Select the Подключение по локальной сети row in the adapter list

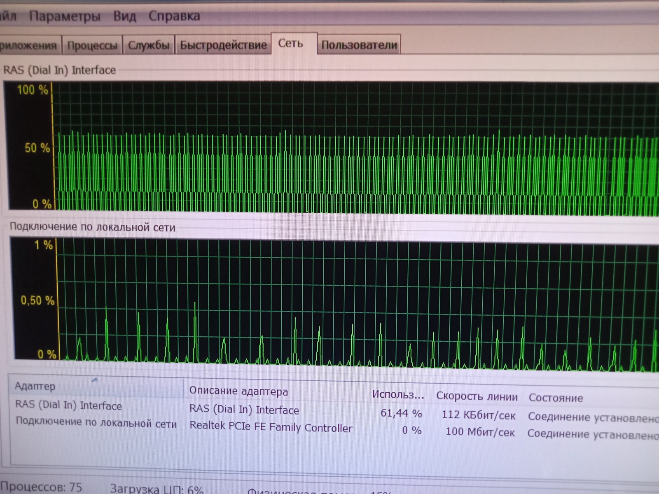[96, 423]
